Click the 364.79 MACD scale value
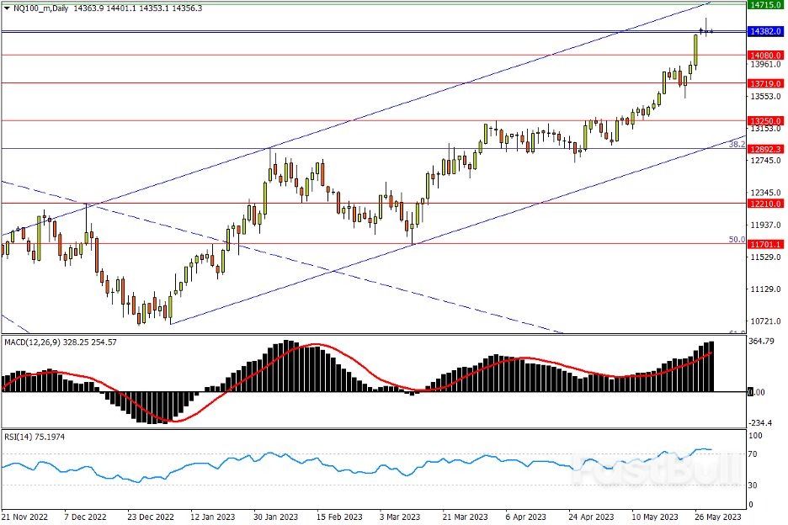 point(761,342)
